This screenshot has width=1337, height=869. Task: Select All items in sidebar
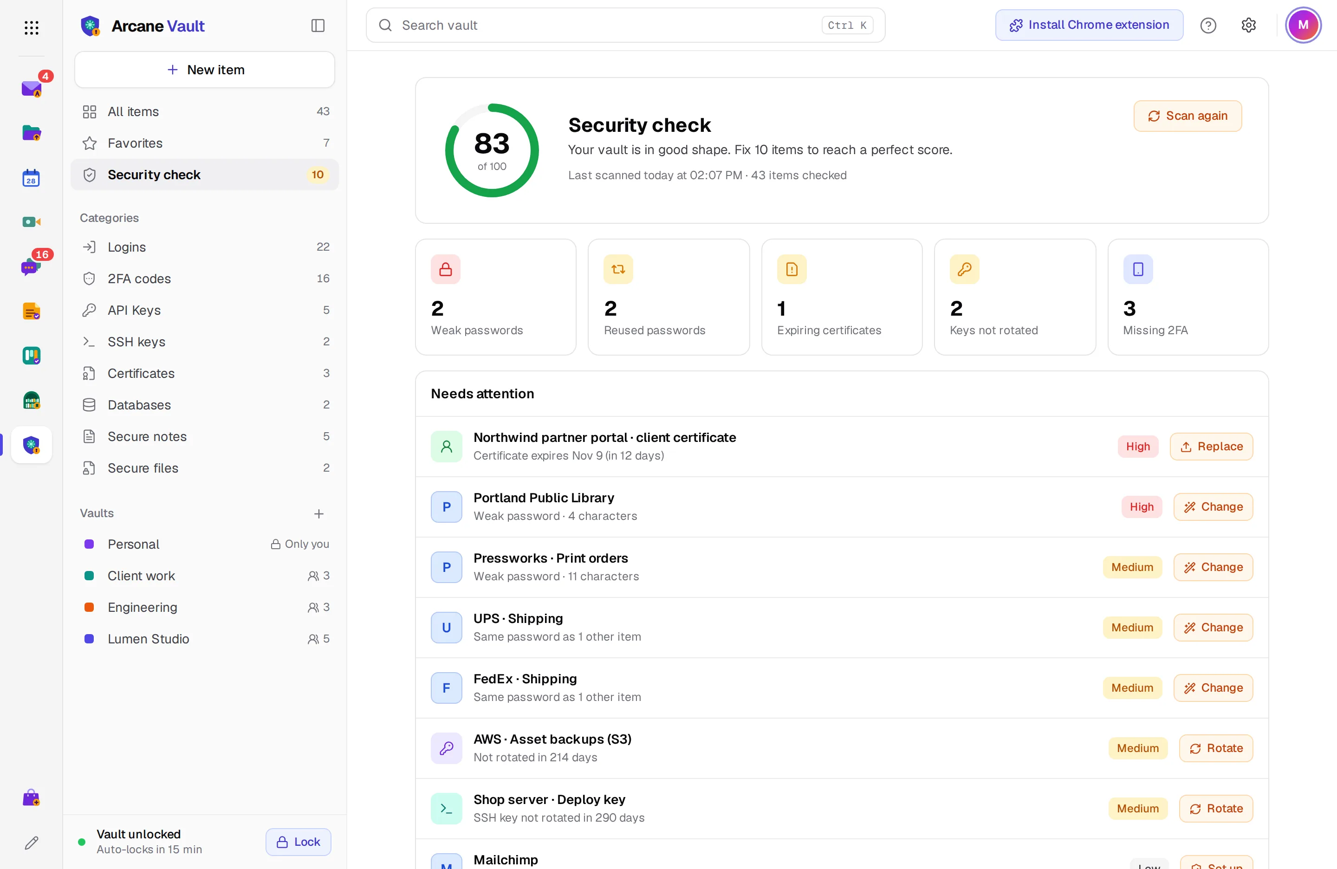(205, 112)
